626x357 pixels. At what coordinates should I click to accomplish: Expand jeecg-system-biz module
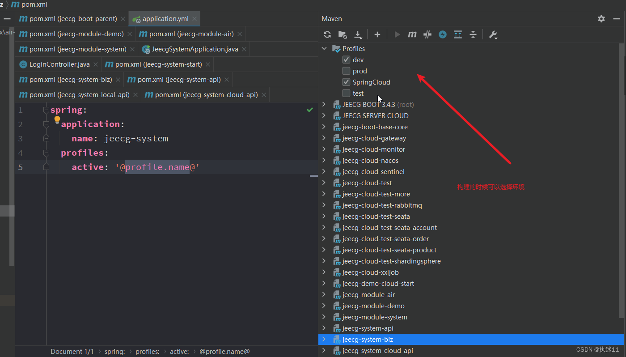(324, 339)
